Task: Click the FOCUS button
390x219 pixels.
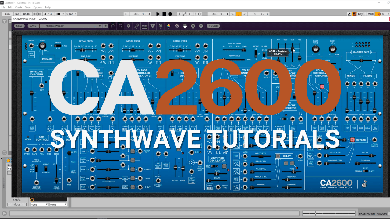Action: point(213,26)
